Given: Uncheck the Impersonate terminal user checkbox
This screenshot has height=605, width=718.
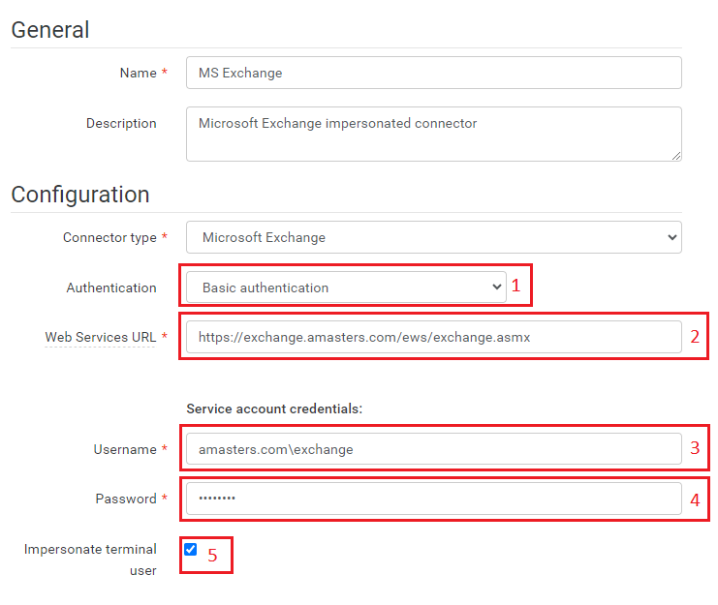Looking at the screenshot, I should (x=191, y=550).
